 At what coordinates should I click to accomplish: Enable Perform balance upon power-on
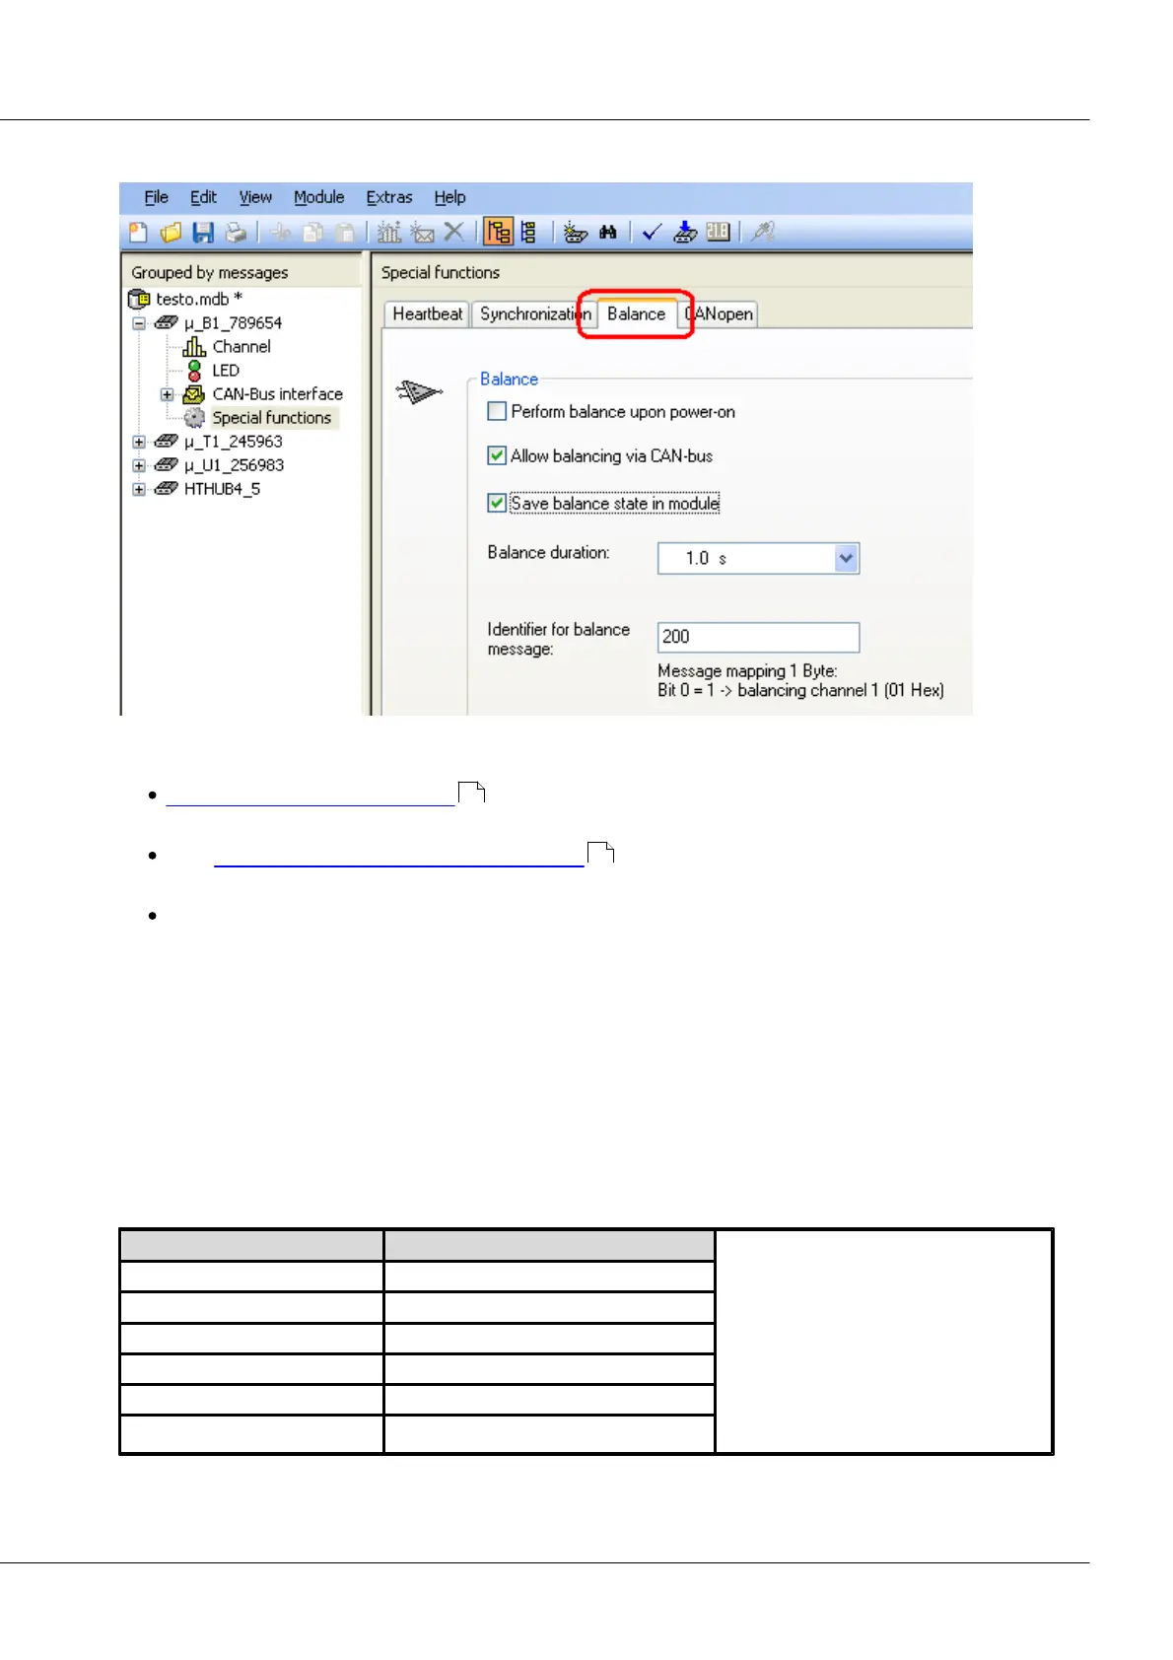click(497, 411)
